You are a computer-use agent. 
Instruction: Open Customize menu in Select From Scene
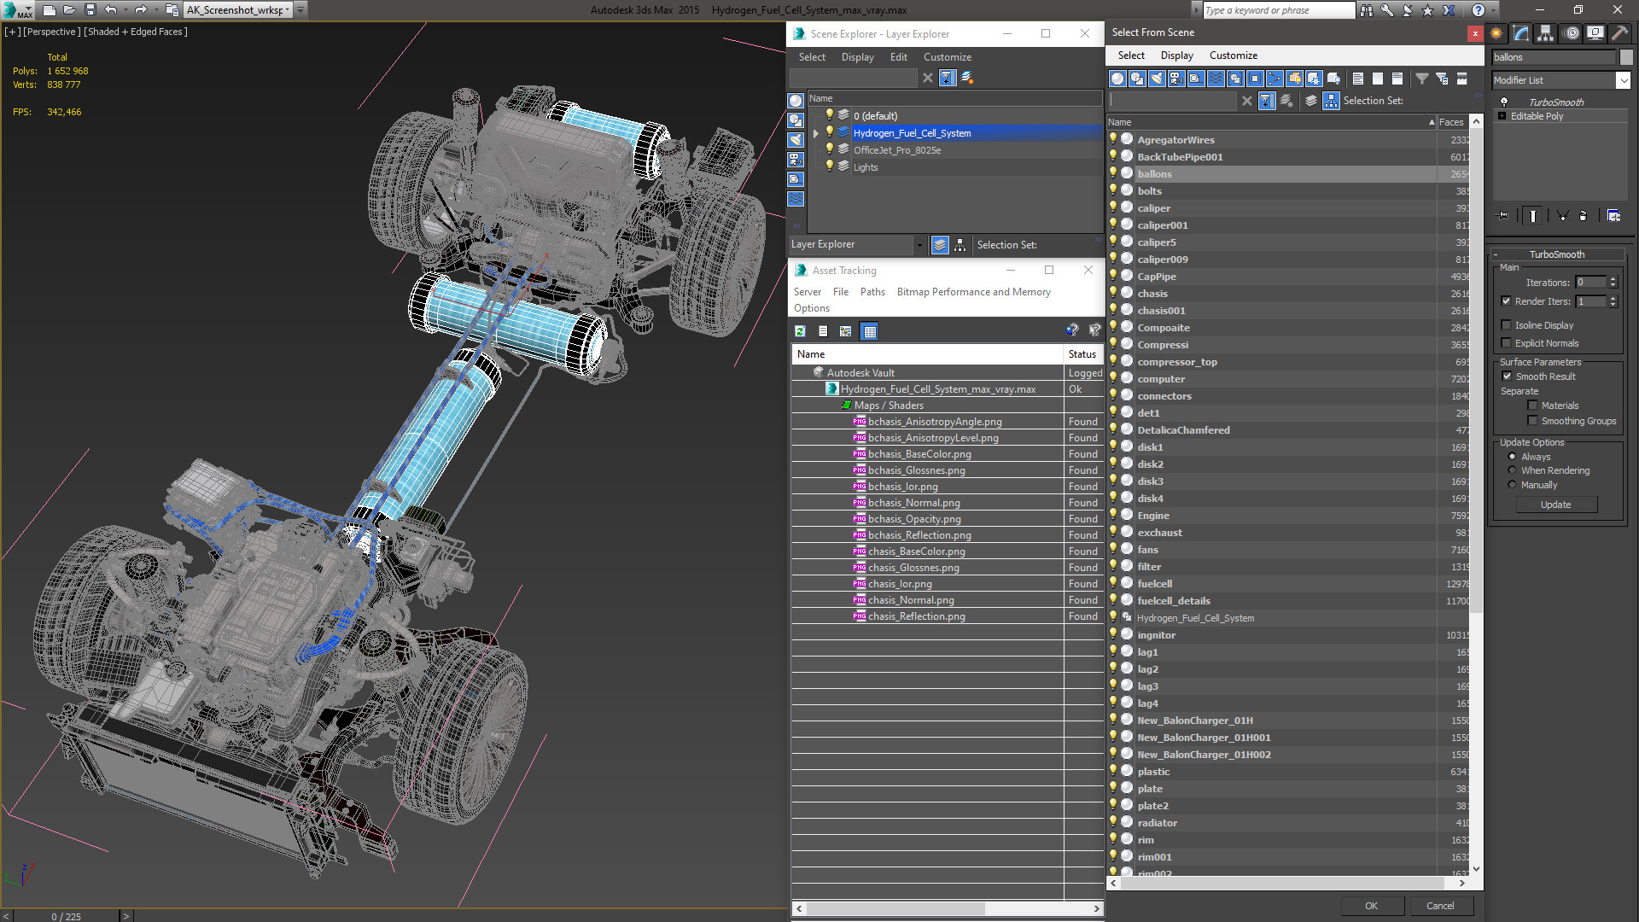1233,55
